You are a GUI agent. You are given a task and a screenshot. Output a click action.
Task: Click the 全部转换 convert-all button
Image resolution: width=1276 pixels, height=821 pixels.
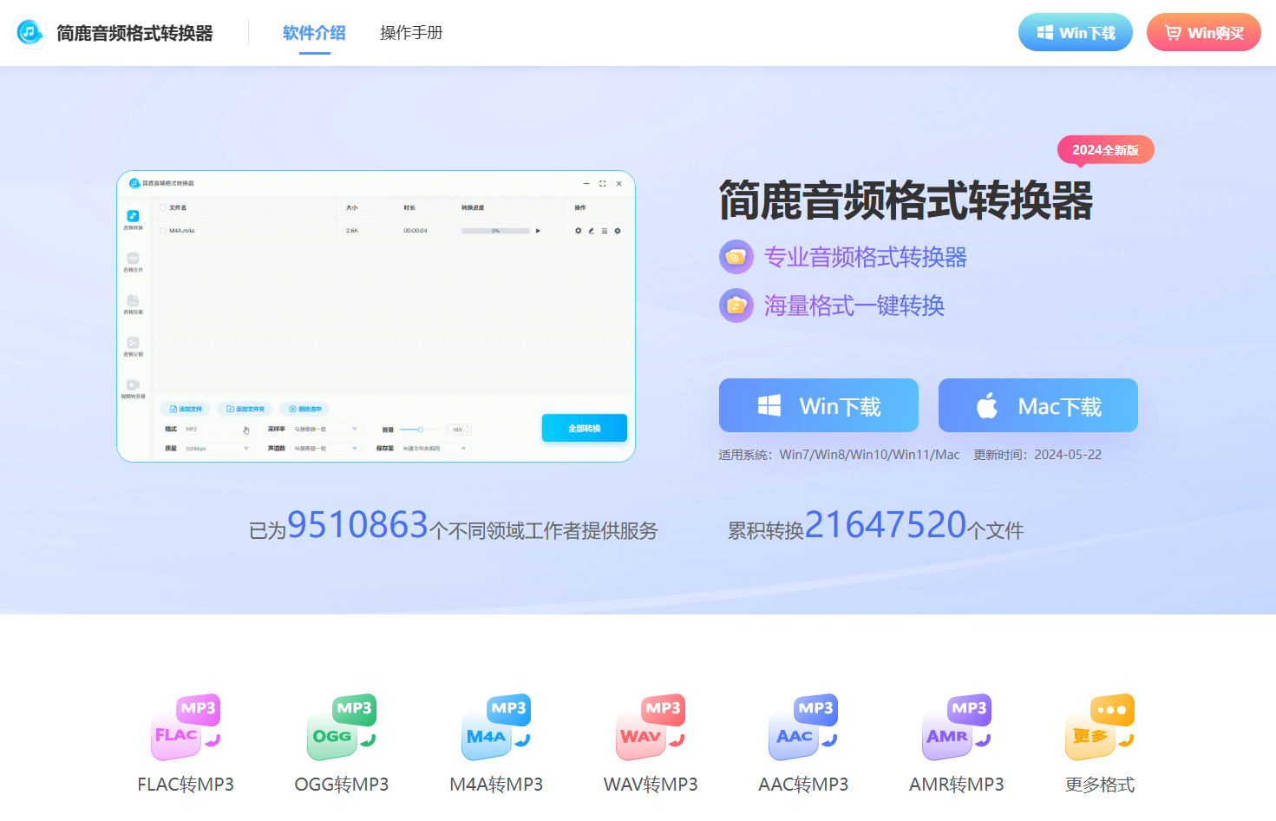(584, 428)
